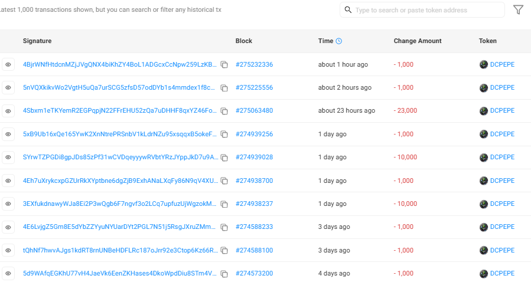Search in the token address field

(x=422, y=10)
